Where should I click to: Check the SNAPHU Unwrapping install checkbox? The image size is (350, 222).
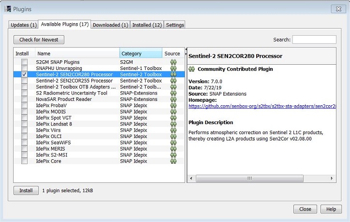(24, 69)
